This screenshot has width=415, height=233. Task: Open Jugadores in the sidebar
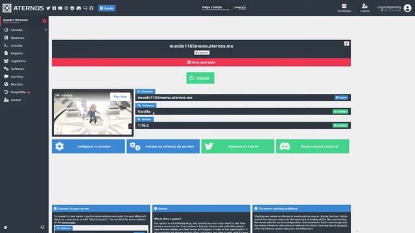click(x=18, y=61)
